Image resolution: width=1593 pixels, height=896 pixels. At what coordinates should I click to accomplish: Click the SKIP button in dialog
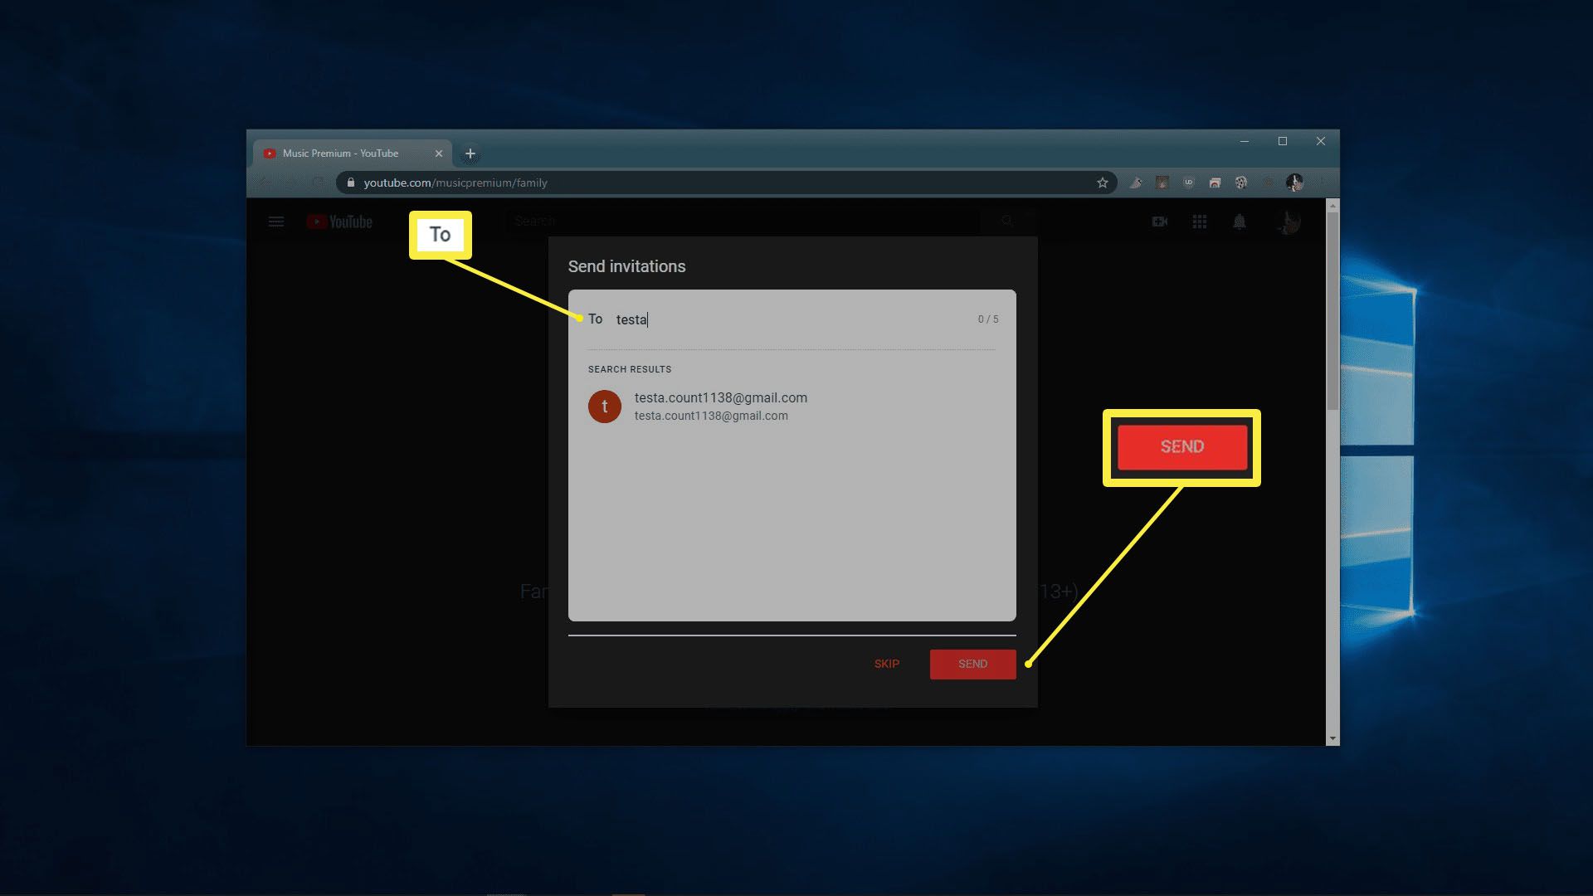pos(886,664)
